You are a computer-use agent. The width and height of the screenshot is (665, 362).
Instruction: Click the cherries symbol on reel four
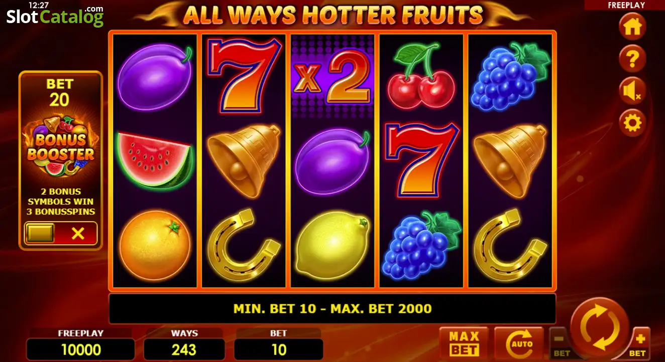tap(421, 76)
